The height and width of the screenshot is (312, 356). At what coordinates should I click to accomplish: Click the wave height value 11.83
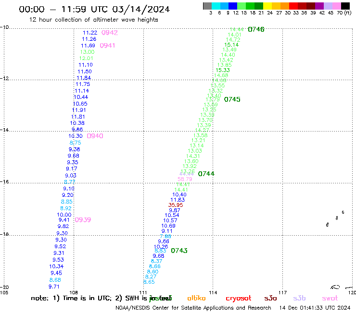point(178,200)
